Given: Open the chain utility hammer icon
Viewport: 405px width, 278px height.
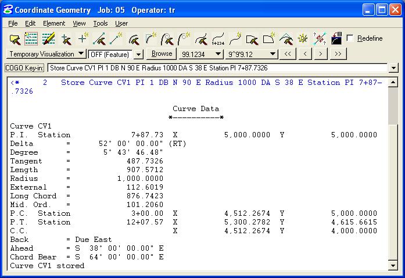Looking at the screenshot, I should point(201,39).
